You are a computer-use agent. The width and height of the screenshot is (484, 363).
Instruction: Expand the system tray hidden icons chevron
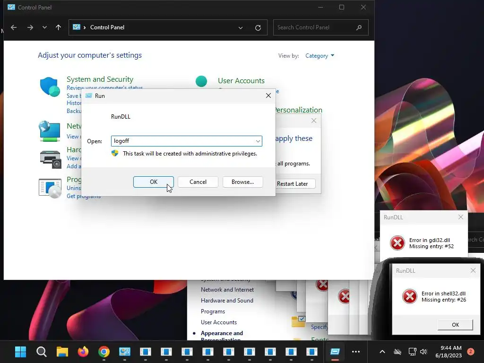pyautogui.click(x=382, y=352)
